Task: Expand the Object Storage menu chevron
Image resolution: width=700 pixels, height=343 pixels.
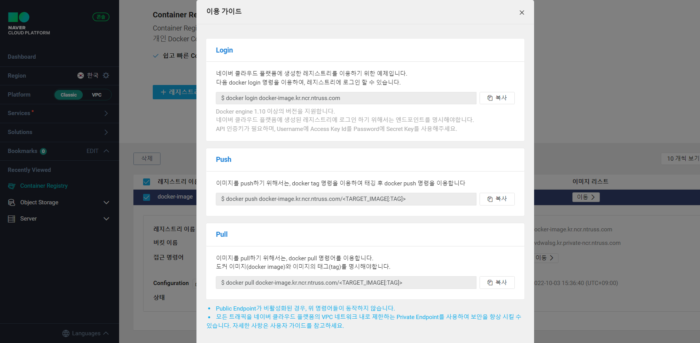Action: 106,202
